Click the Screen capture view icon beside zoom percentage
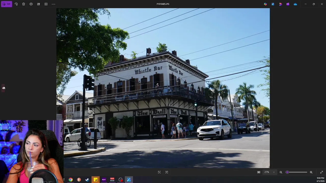Viewport: 326px width, 183px height. 259,172
